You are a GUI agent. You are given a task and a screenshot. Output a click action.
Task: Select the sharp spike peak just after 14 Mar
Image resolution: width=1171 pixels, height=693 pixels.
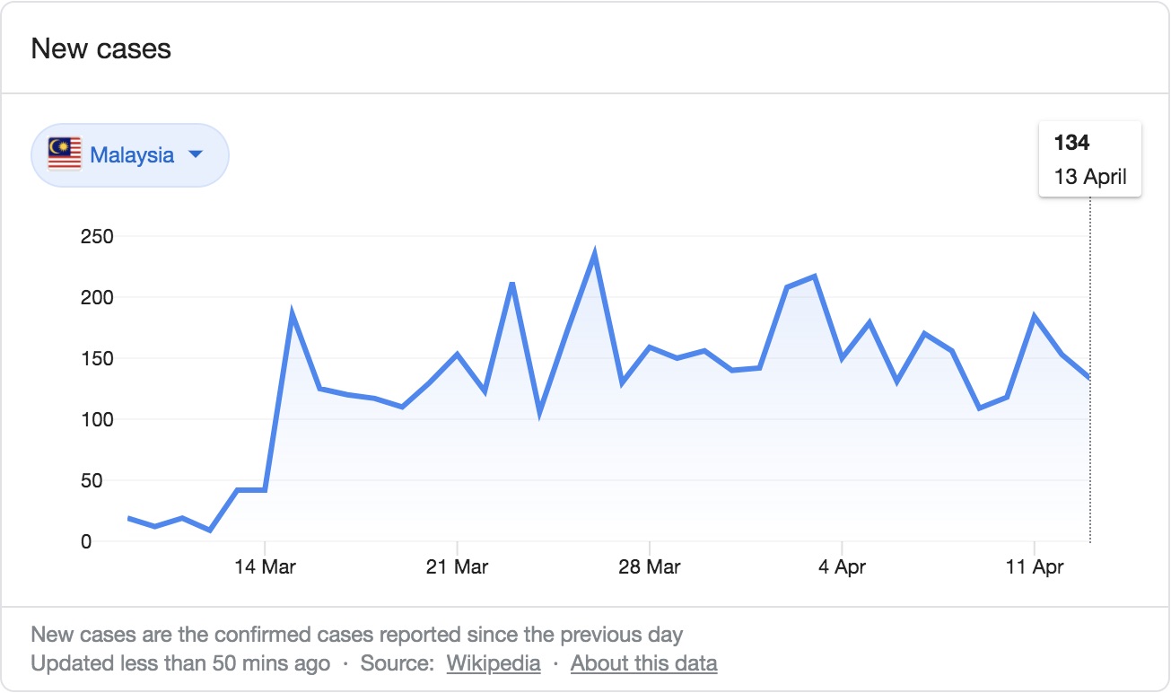tap(292, 312)
